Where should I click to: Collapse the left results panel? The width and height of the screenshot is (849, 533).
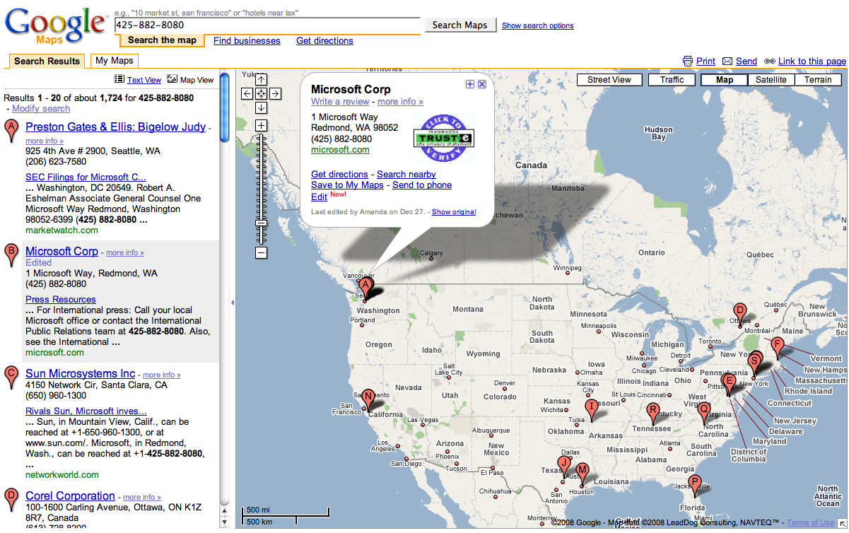(233, 303)
